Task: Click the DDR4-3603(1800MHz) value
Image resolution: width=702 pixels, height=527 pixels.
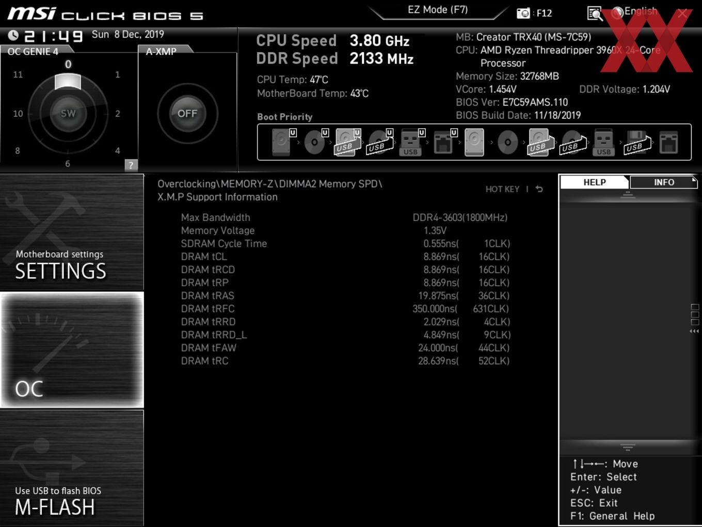Action: [460, 218]
